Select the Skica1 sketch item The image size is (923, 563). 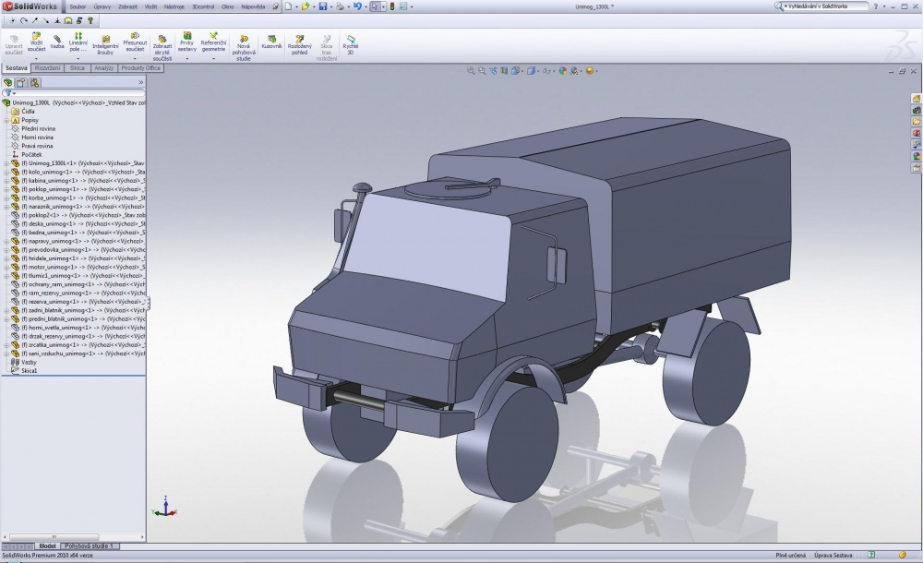point(30,371)
